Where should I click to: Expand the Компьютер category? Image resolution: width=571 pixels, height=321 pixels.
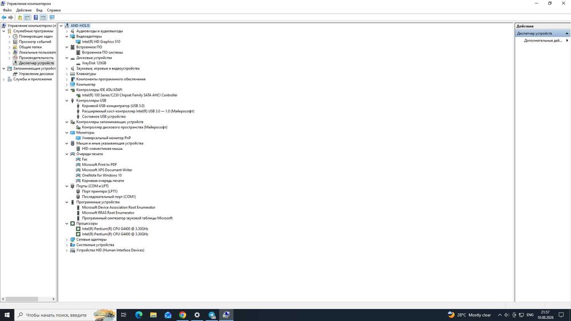pyautogui.click(x=67, y=84)
